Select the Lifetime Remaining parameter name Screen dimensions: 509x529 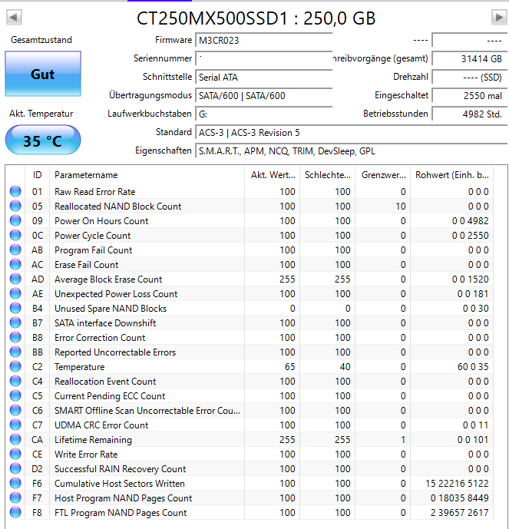pyautogui.click(x=93, y=440)
